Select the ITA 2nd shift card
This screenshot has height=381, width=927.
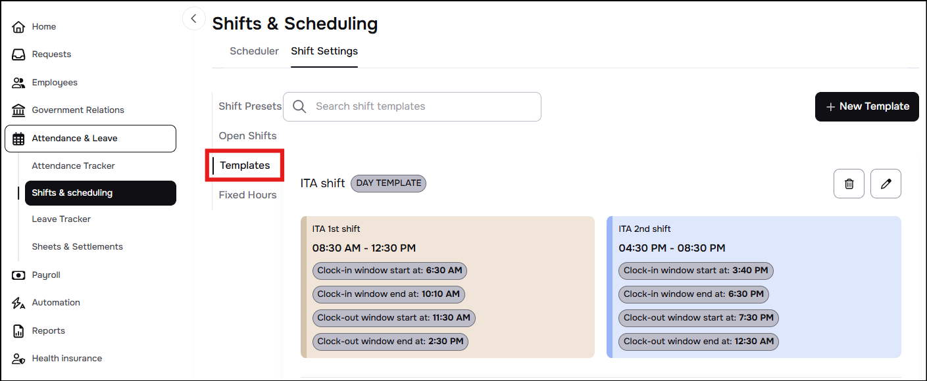[754, 287]
